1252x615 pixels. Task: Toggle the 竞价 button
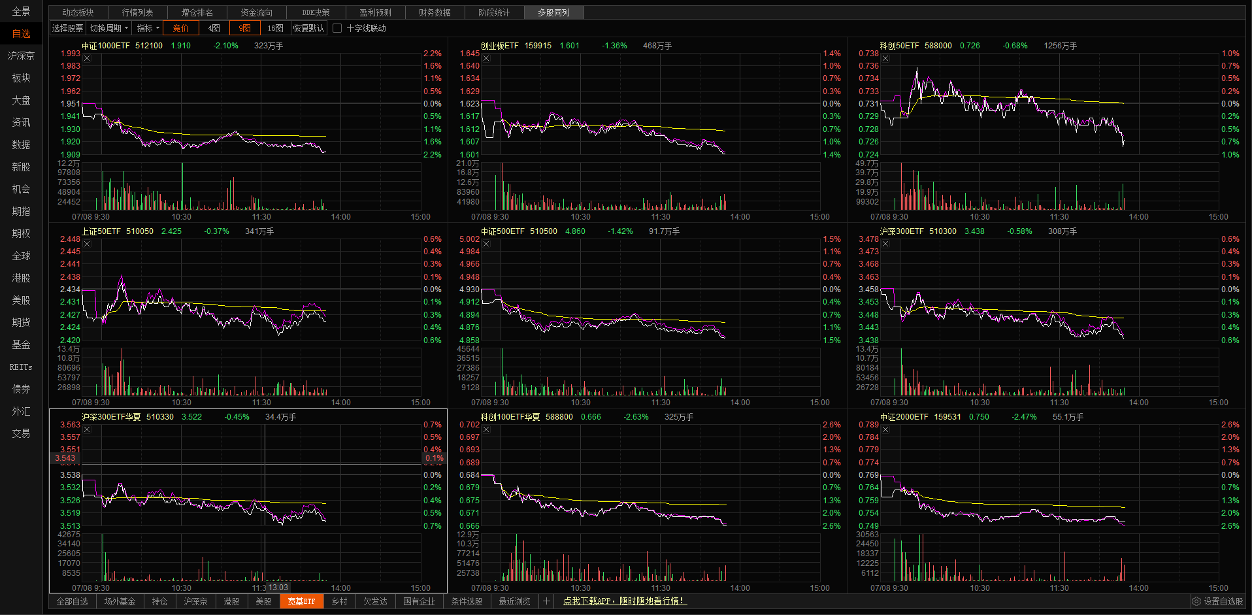pyautogui.click(x=180, y=28)
